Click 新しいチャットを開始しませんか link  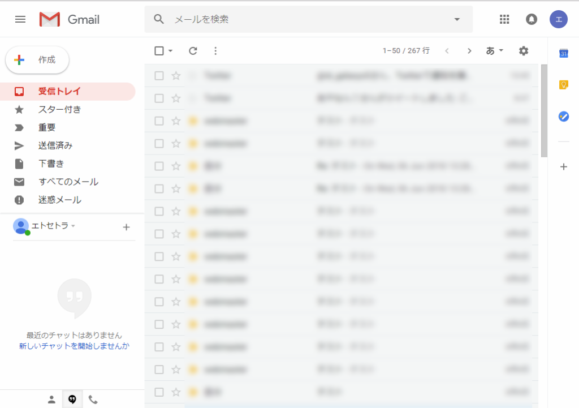pyautogui.click(x=74, y=346)
